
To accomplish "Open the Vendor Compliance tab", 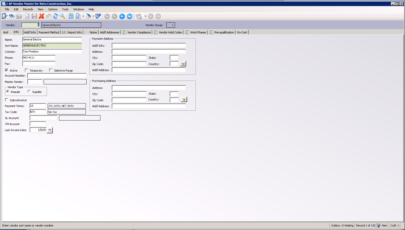I will [137, 32].
